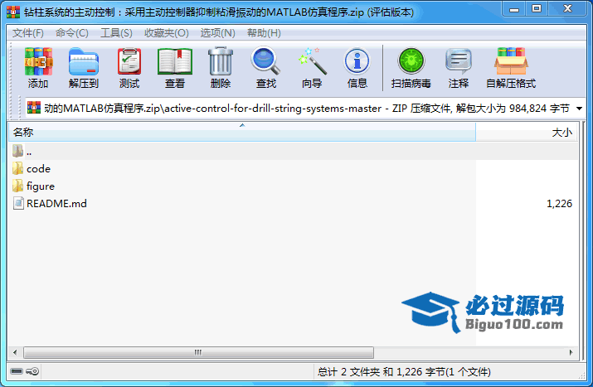This screenshot has width=593, height=387.
Task: Open the 收藏夹(O) menu
Action: (x=167, y=33)
